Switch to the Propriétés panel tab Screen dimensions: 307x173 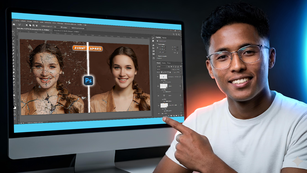(159, 37)
